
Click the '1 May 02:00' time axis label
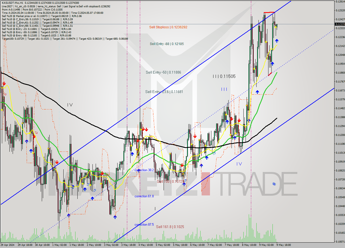[59, 245]
